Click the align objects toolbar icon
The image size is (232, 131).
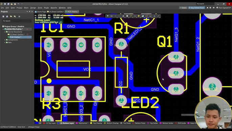123,16
